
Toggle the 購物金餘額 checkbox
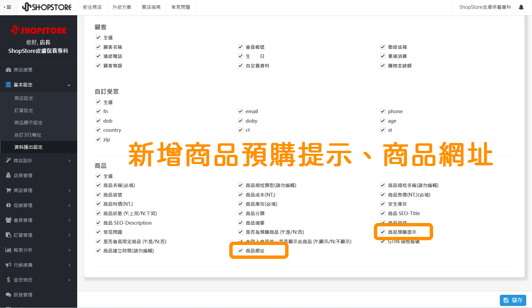tap(383, 66)
